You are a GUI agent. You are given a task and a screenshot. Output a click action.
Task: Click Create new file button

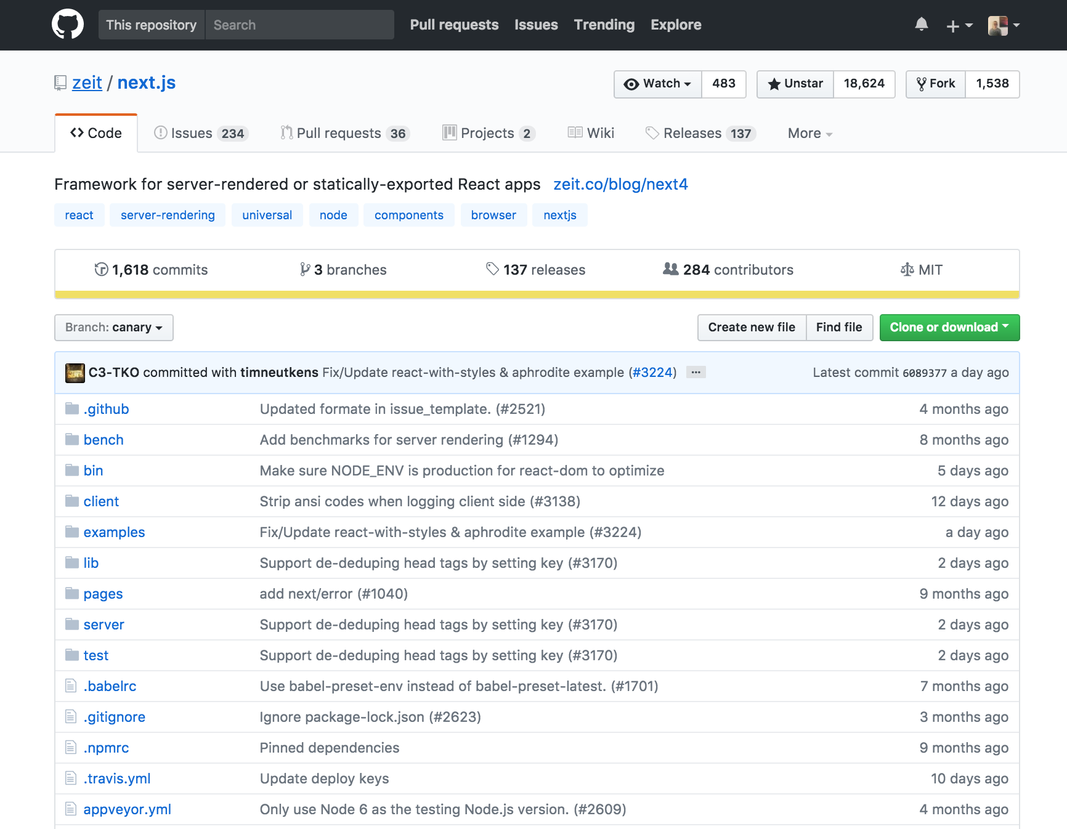click(751, 328)
